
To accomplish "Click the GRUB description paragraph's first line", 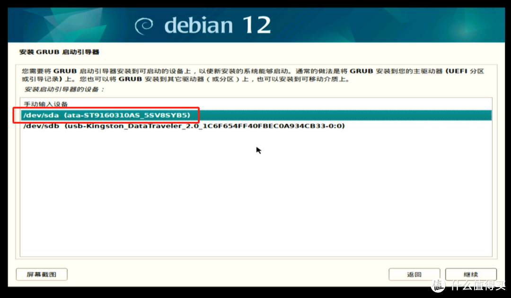I will click(237, 71).
